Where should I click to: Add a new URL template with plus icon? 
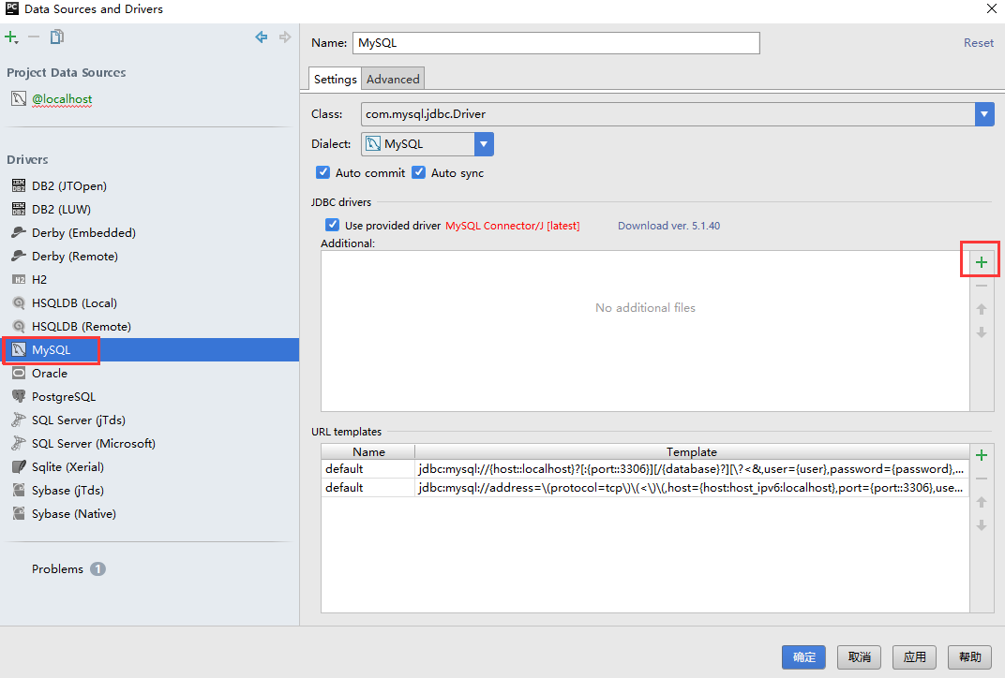[982, 455]
